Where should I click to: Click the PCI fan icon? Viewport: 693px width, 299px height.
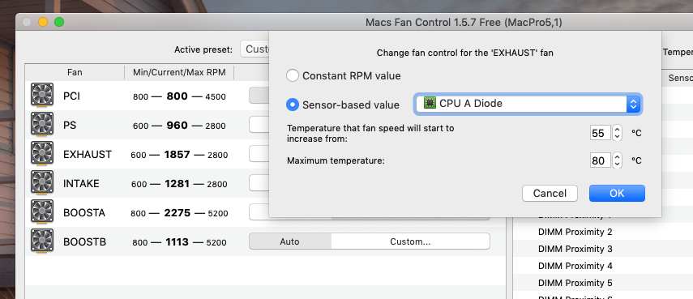click(42, 95)
